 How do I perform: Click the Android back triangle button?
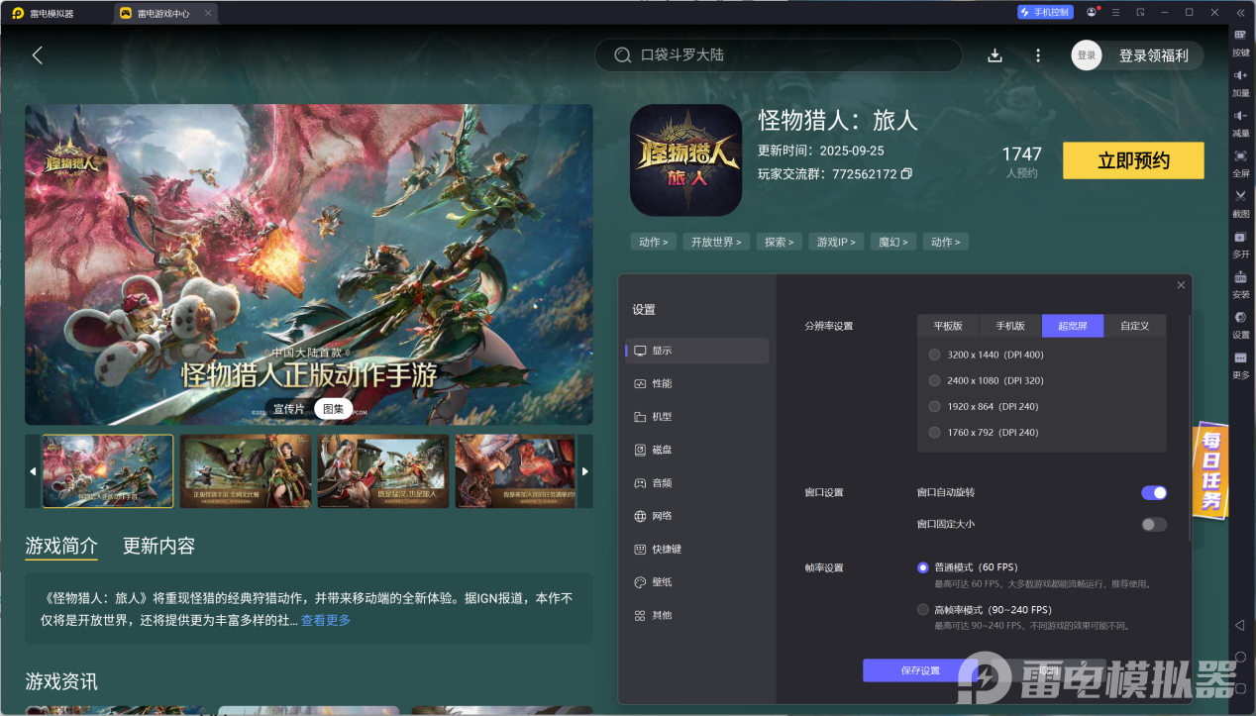(x=1240, y=626)
